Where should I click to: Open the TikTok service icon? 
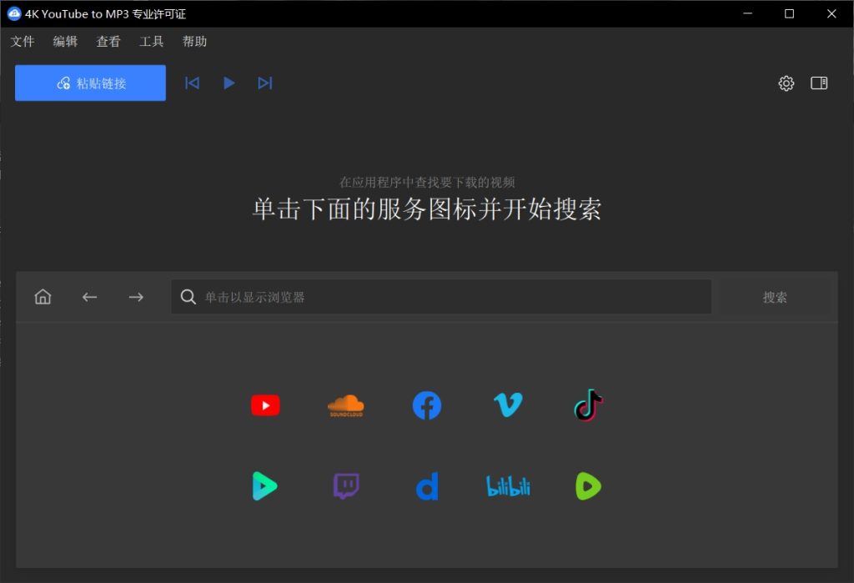pyautogui.click(x=589, y=405)
